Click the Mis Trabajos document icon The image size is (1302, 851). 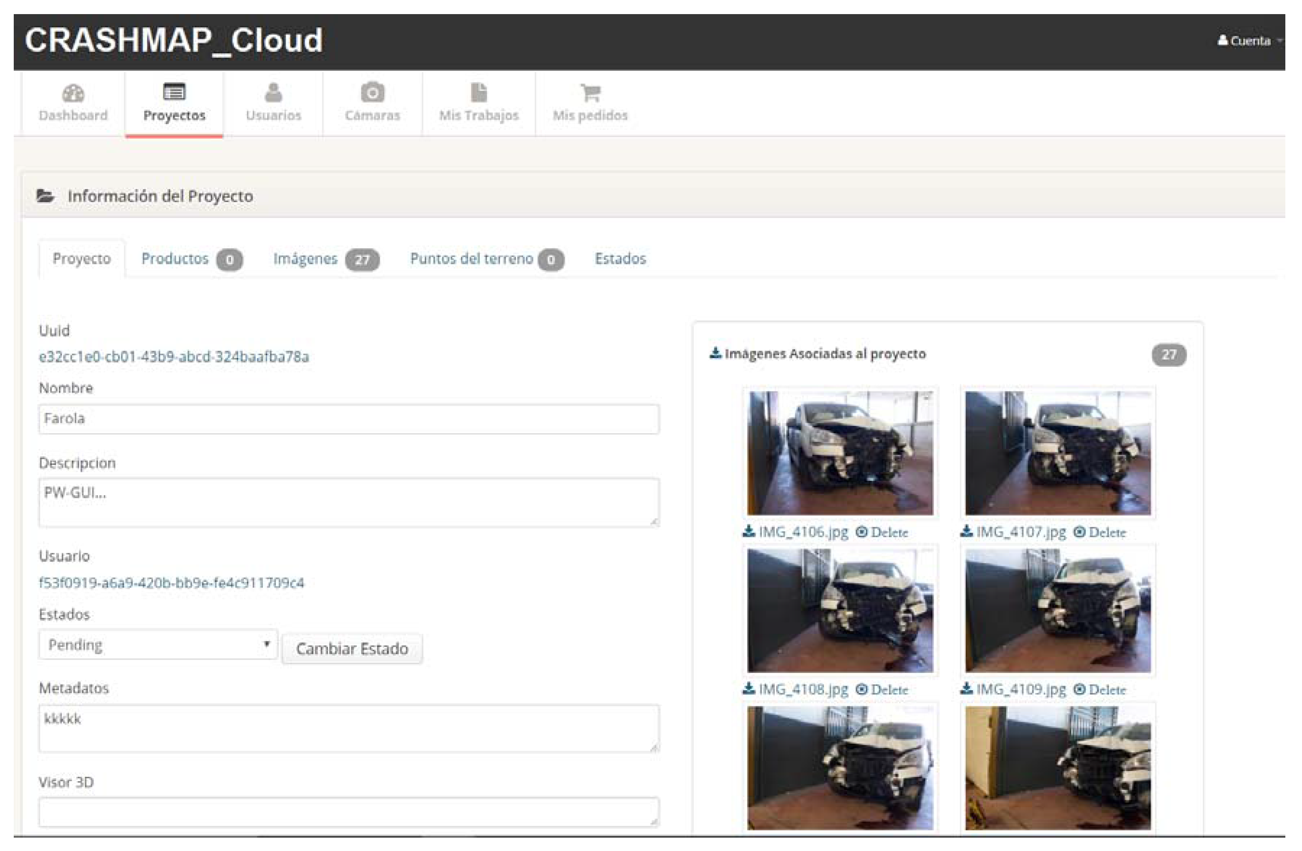(479, 93)
